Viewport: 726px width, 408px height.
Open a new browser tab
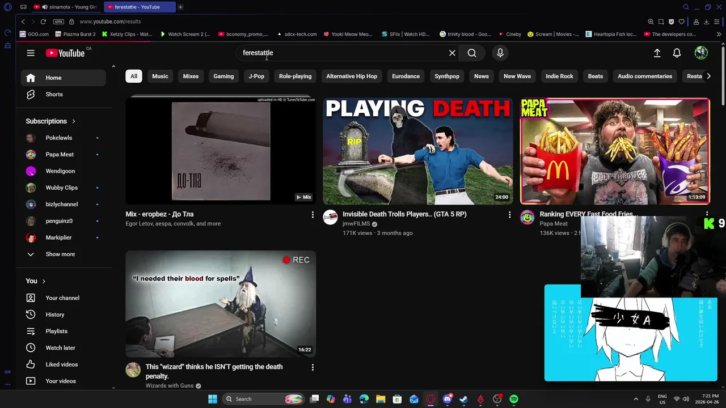click(180, 7)
